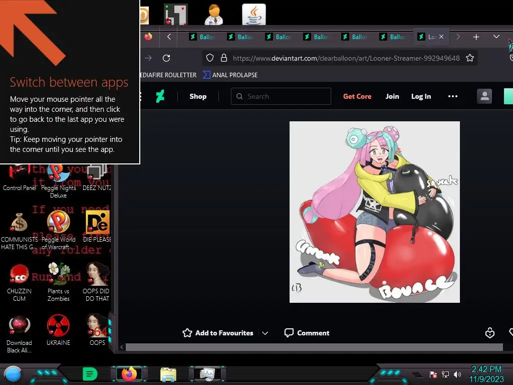Open the tracking protection shield icon

click(x=210, y=58)
